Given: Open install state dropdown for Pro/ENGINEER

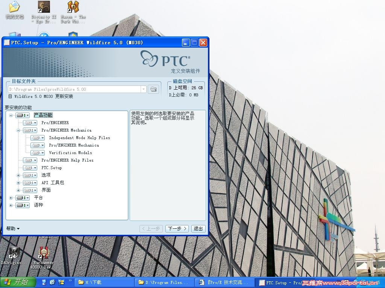Looking at the screenshot, I should pos(30,123).
